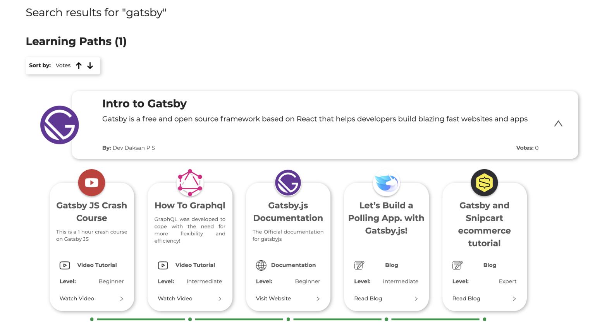Click the Let's Build a Polling App title
This screenshot has height=336, width=595.
coord(386,218)
